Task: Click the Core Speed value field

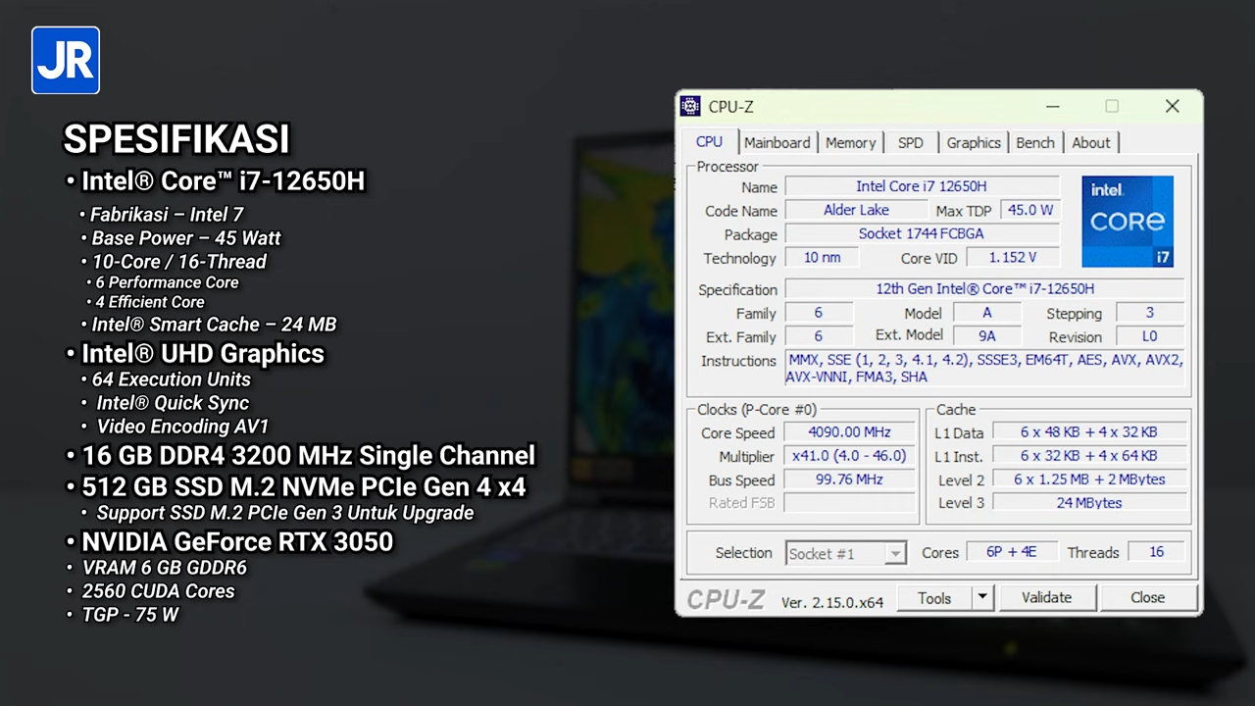Action: click(x=849, y=432)
